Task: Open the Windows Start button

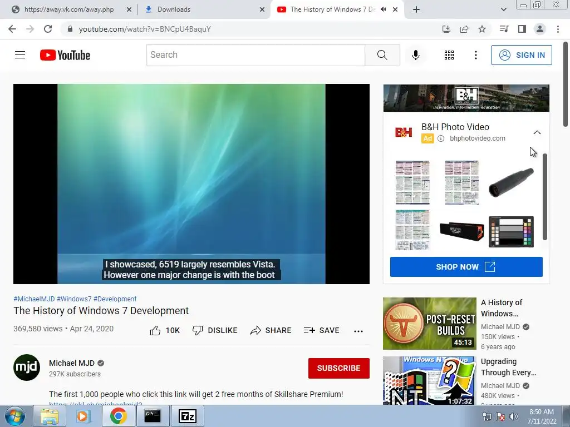Action: 14,416
